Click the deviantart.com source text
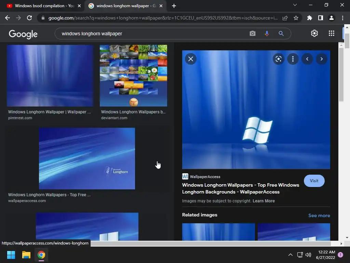This screenshot has height=263, width=350. [114, 118]
